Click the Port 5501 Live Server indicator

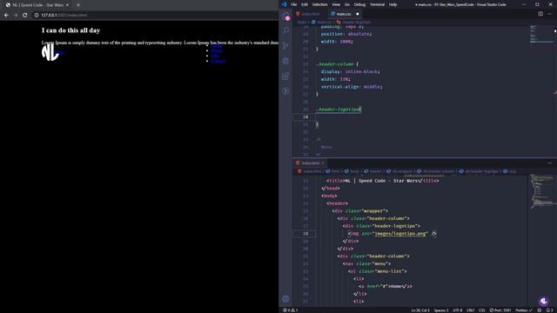pyautogui.click(x=500, y=310)
